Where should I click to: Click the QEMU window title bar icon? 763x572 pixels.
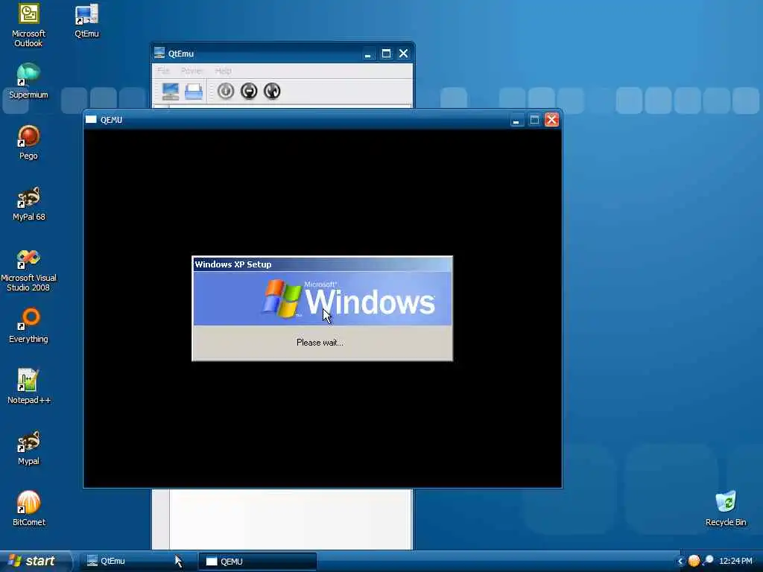coord(91,120)
